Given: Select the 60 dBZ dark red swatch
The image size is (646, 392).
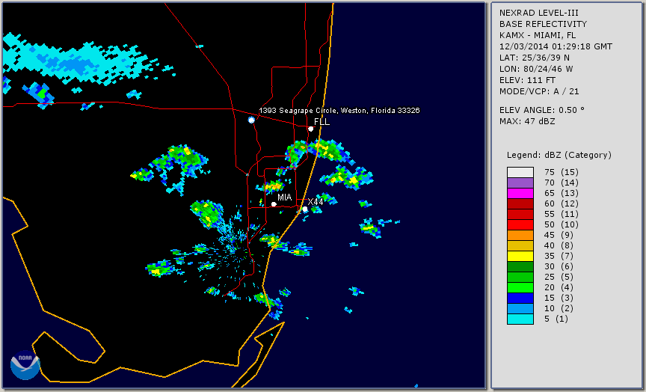Looking at the screenshot, I should pos(520,203).
